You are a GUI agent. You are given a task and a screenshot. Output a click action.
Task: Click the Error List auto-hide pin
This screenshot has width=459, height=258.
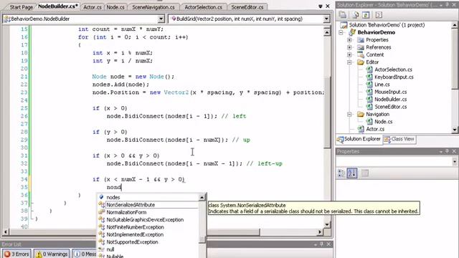pyautogui.click(x=322, y=244)
